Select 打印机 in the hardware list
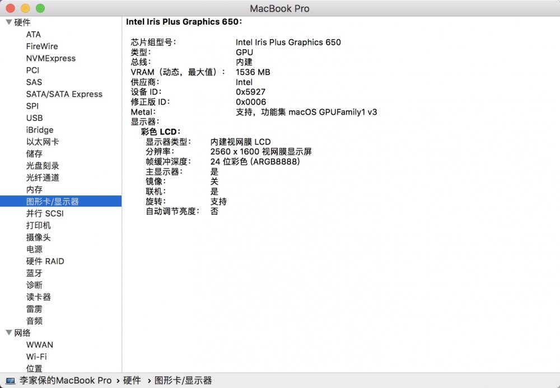This screenshot has height=388, width=560. [38, 225]
